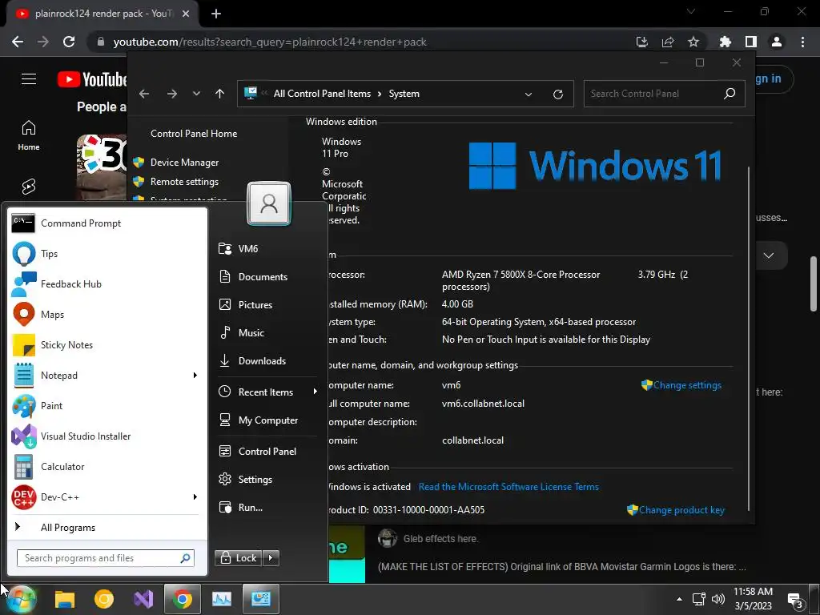Image resolution: width=820 pixels, height=615 pixels.
Task: Open Pictures folder from Start menu
Action: pyautogui.click(x=267, y=305)
